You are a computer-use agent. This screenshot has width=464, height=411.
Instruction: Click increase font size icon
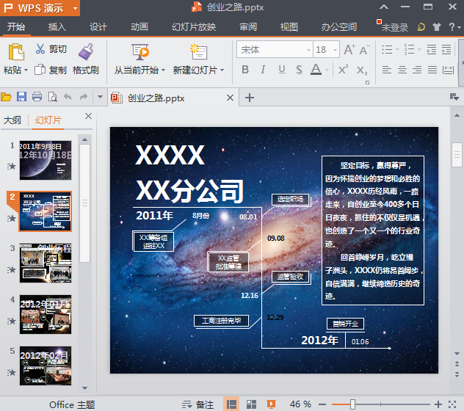coord(349,50)
